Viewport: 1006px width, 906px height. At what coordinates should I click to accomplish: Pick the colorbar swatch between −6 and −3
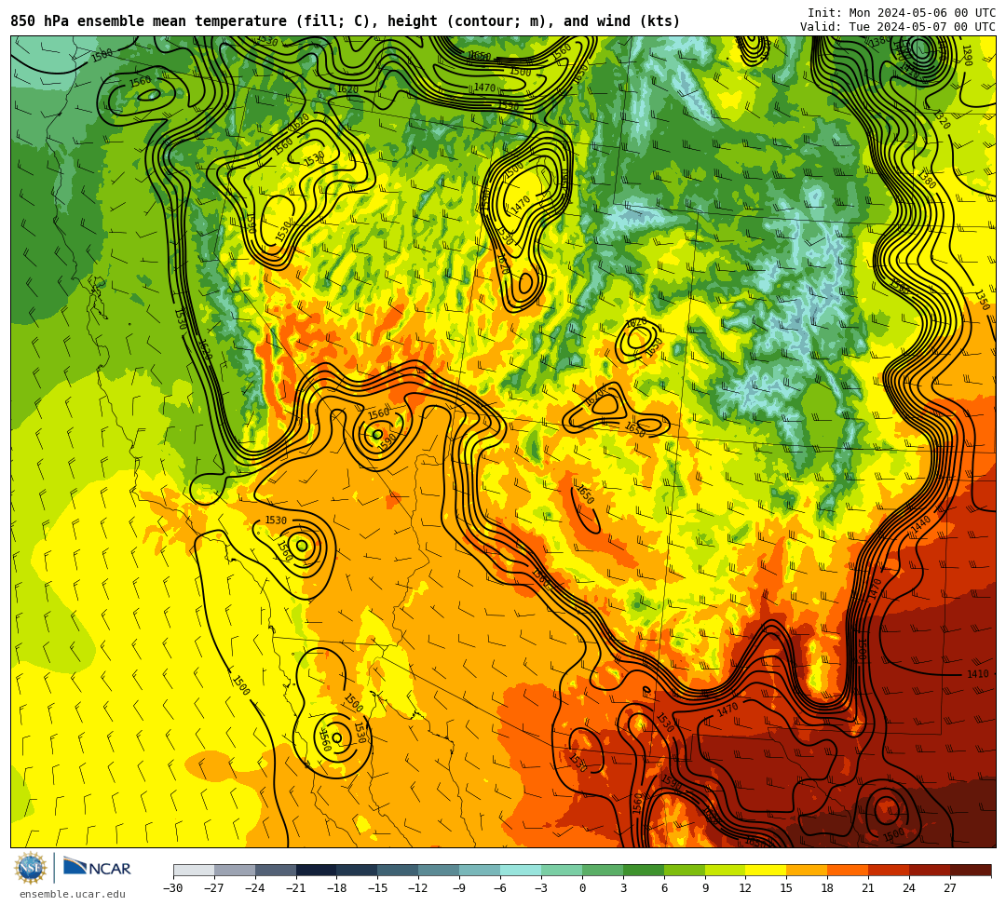click(521, 870)
